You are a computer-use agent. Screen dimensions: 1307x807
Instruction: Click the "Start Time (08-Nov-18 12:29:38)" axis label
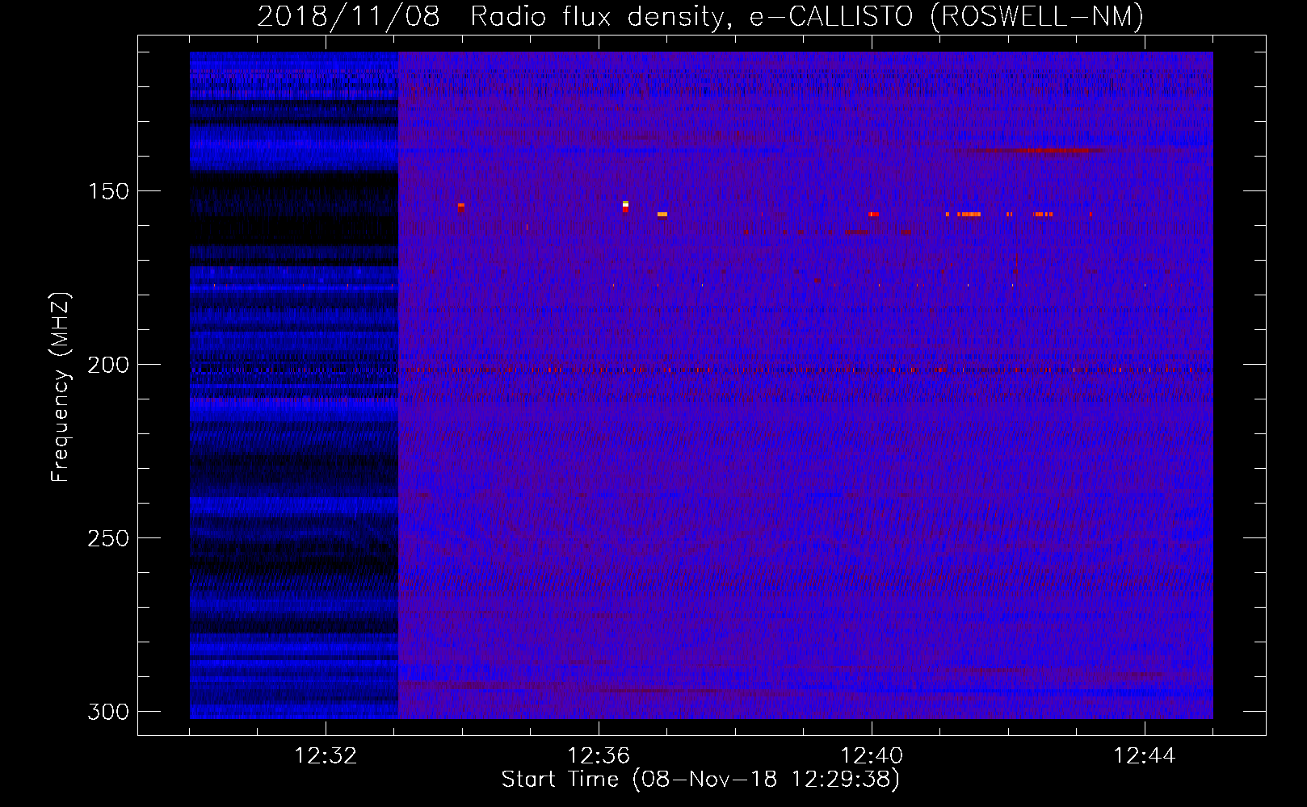tap(700, 780)
